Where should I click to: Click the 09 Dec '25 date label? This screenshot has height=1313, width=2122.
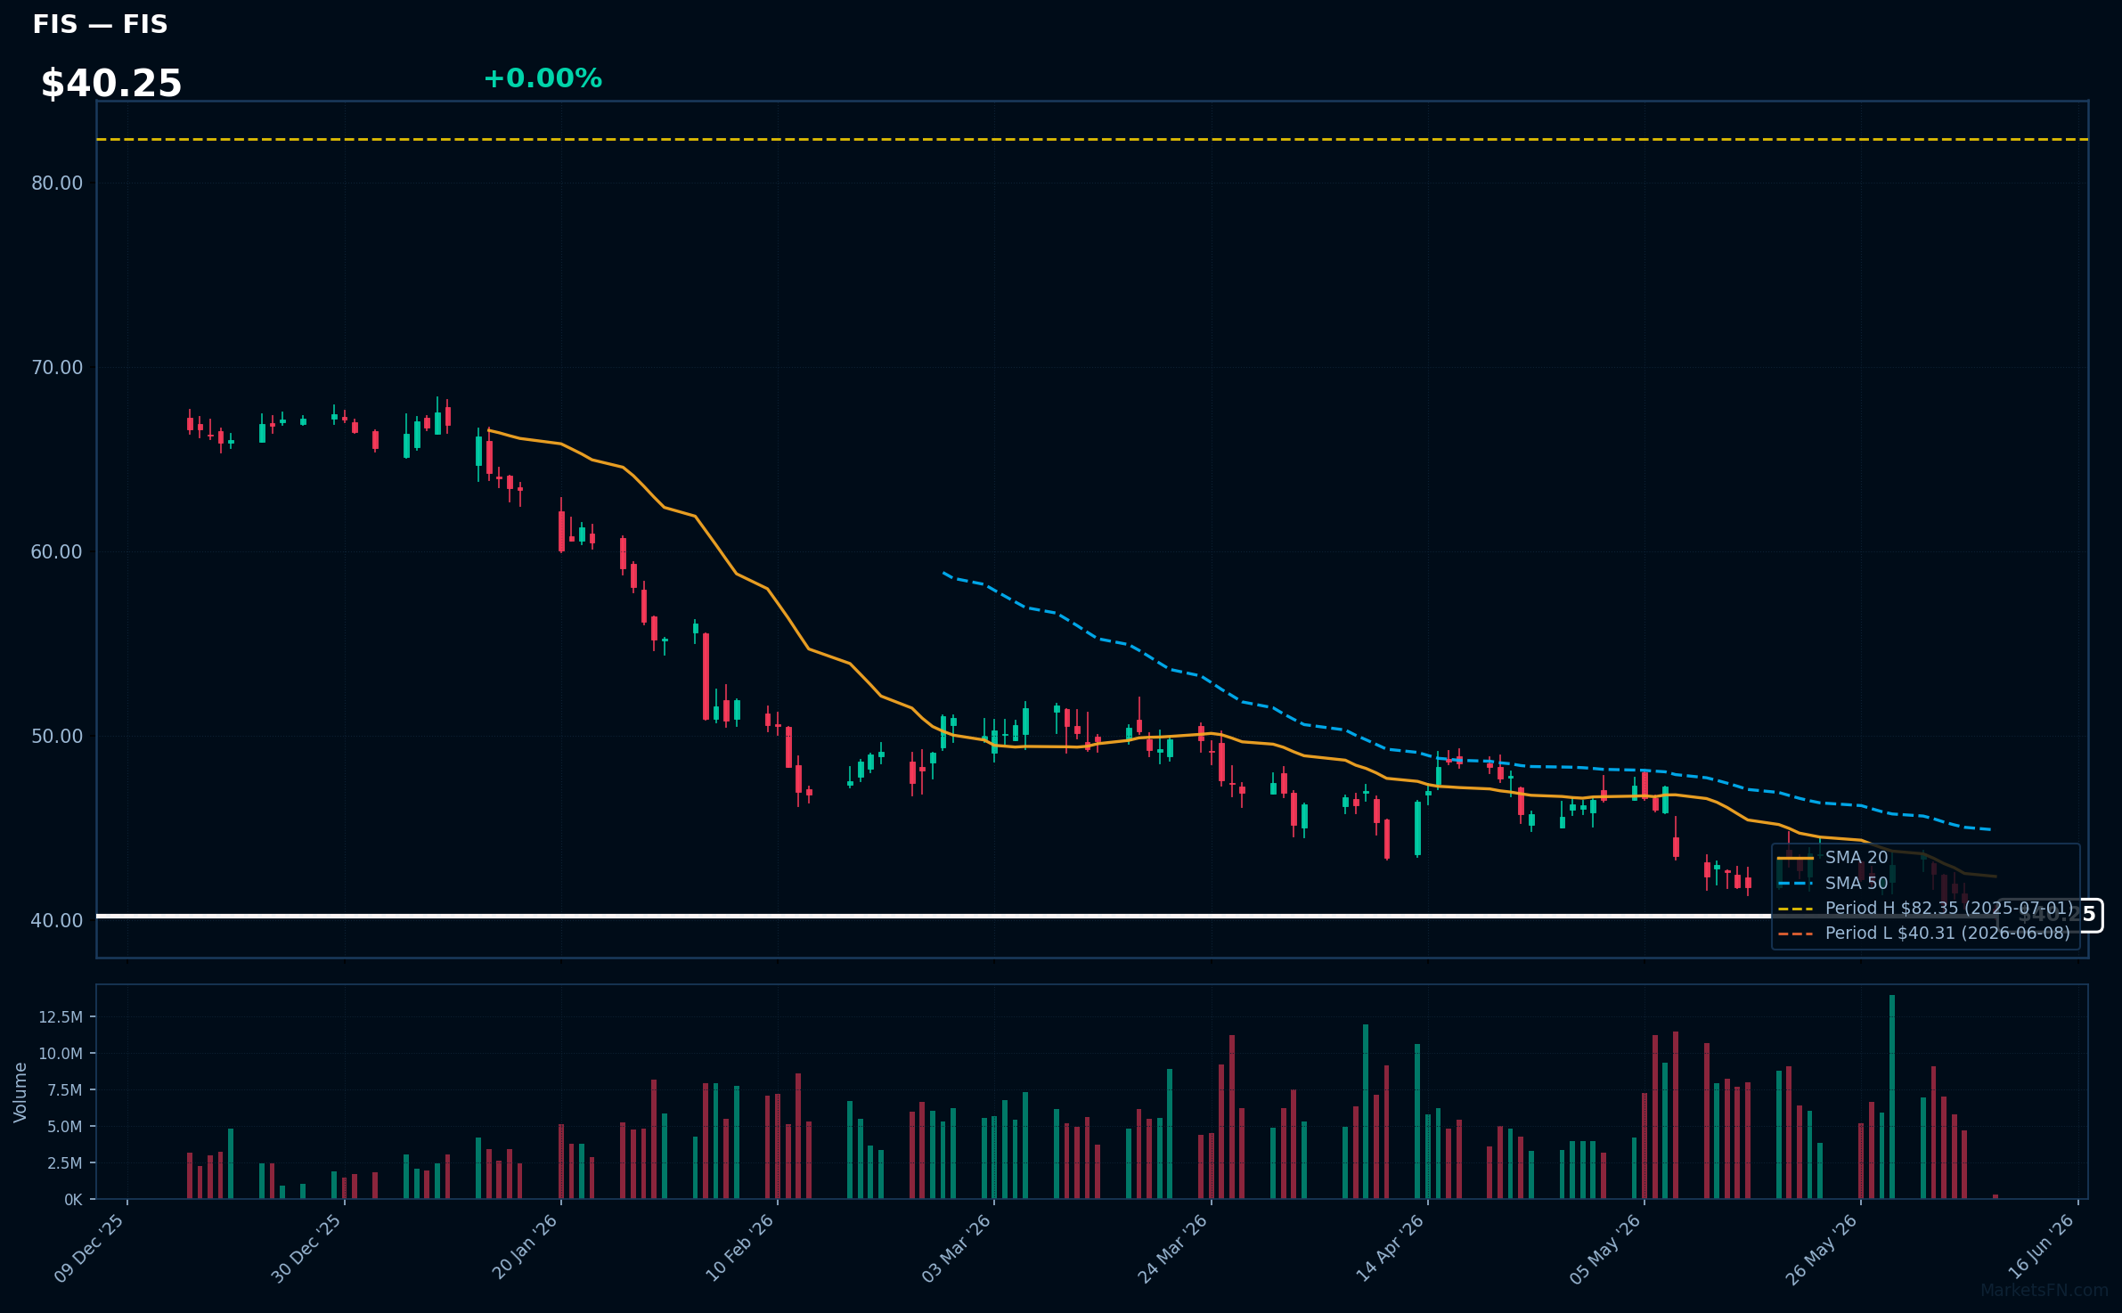(90, 1248)
